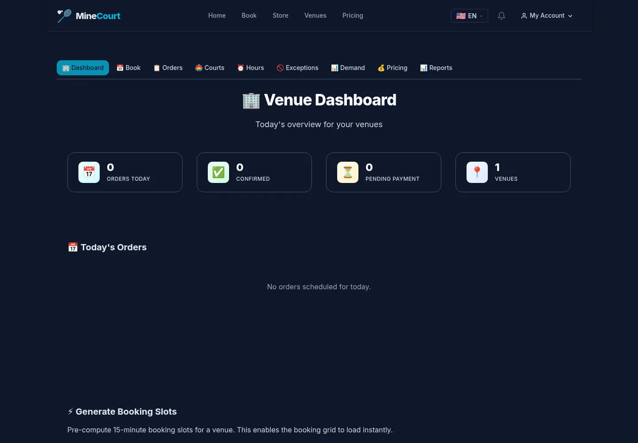Viewport: 638px width, 443px height.
Task: Click the US flag icon in language selector
Action: (461, 16)
